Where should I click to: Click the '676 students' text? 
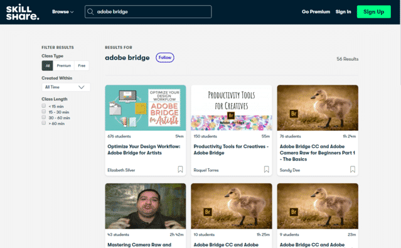119,136
